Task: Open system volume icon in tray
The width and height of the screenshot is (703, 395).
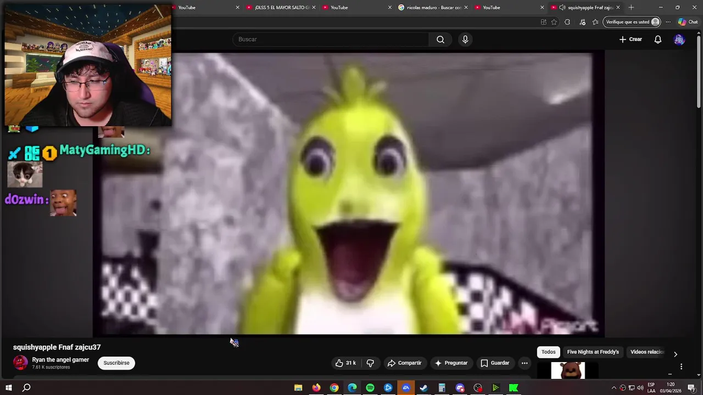Action: (x=640, y=388)
